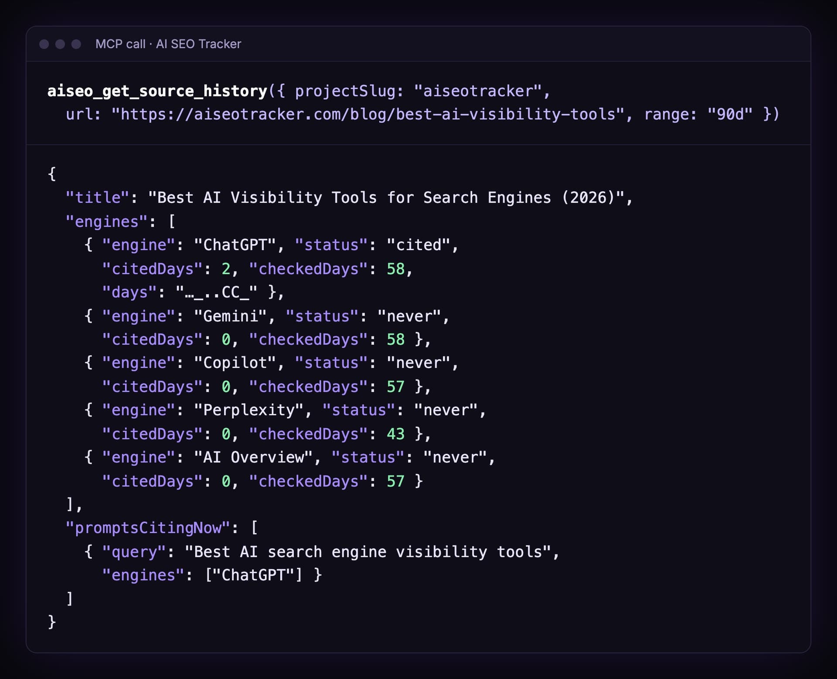Click AI Overview's checkedDays value 57
Viewport: 837px width, 679px height.
coord(395,481)
